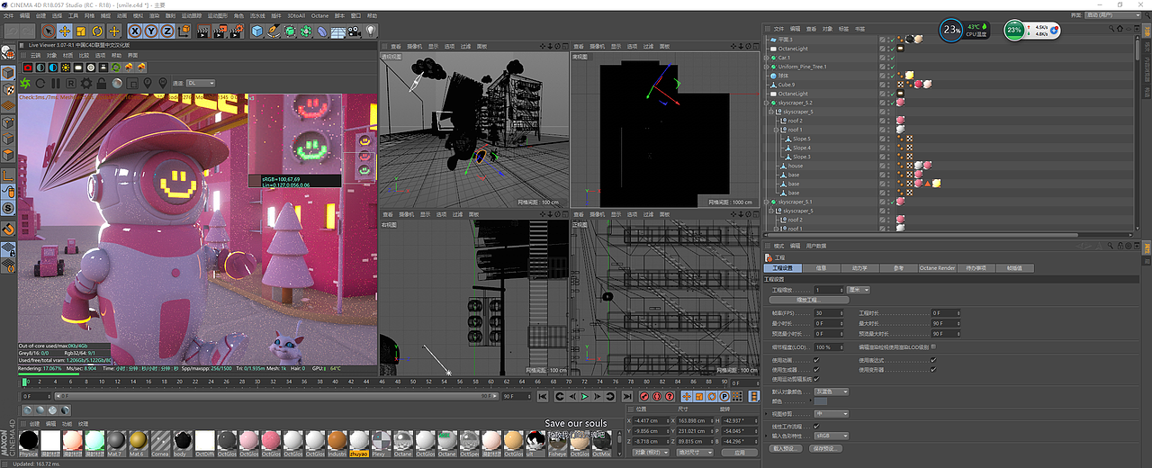Switch to the 信息 tab in attributes

(822, 268)
